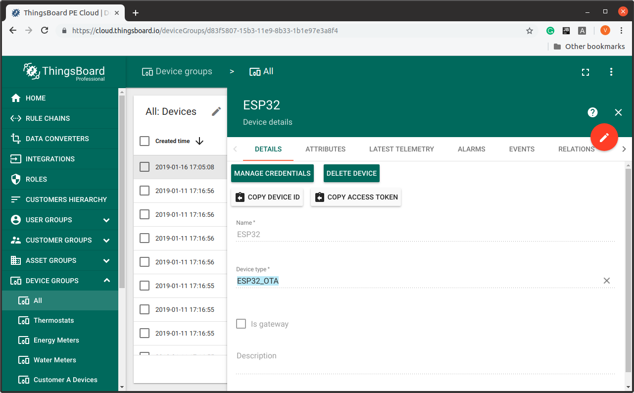Collapse Device Groups section
Viewport: 634px width, 393px height.
point(106,281)
